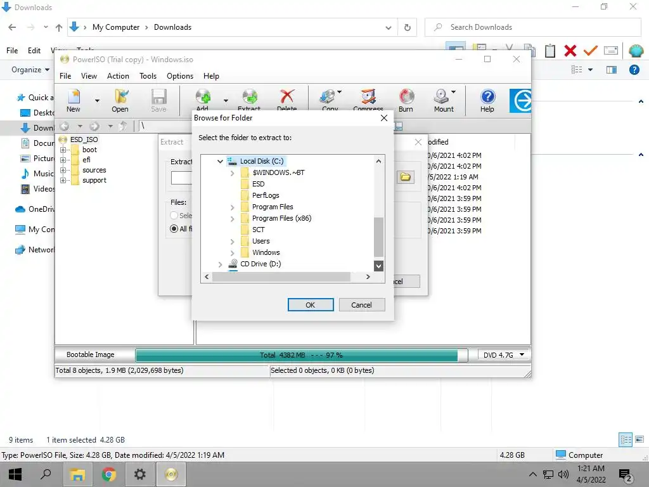This screenshot has width=649, height=487.
Task: Click the orange checkmark icon in Downloads toolbar
Action: point(591,51)
